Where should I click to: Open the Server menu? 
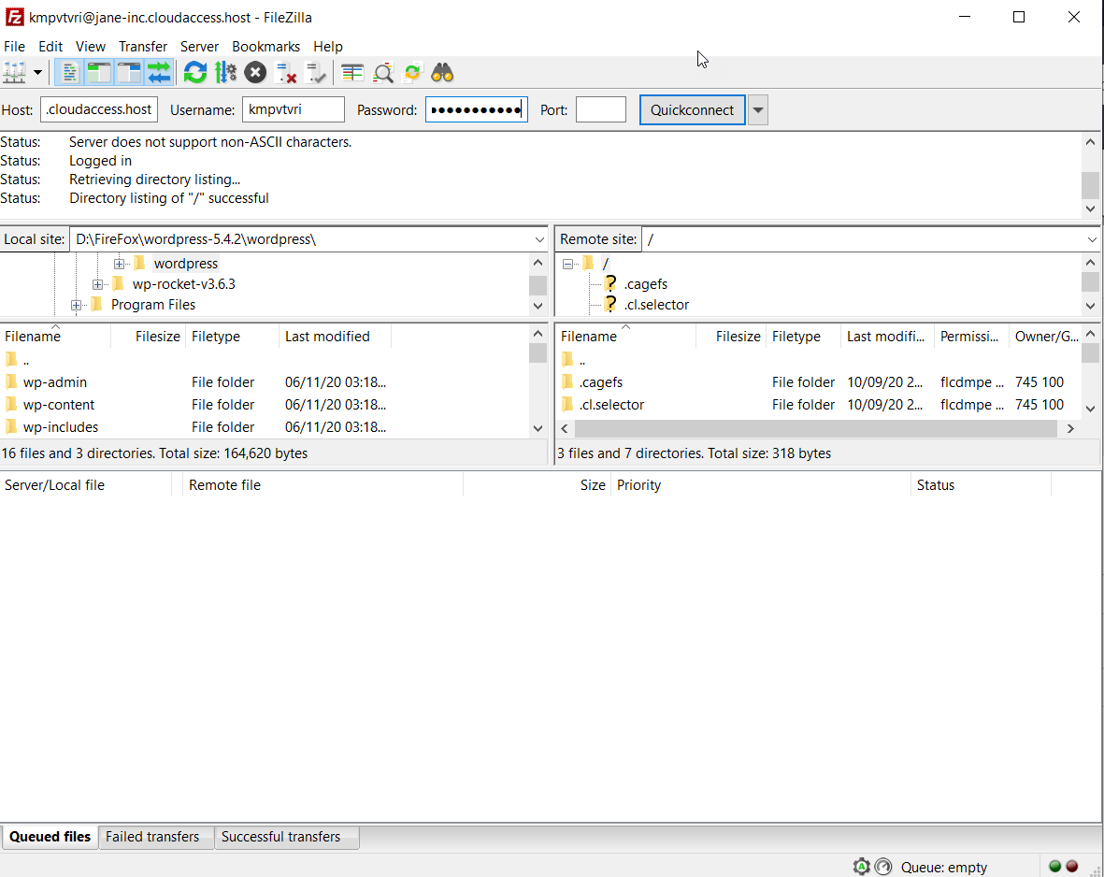coord(199,47)
